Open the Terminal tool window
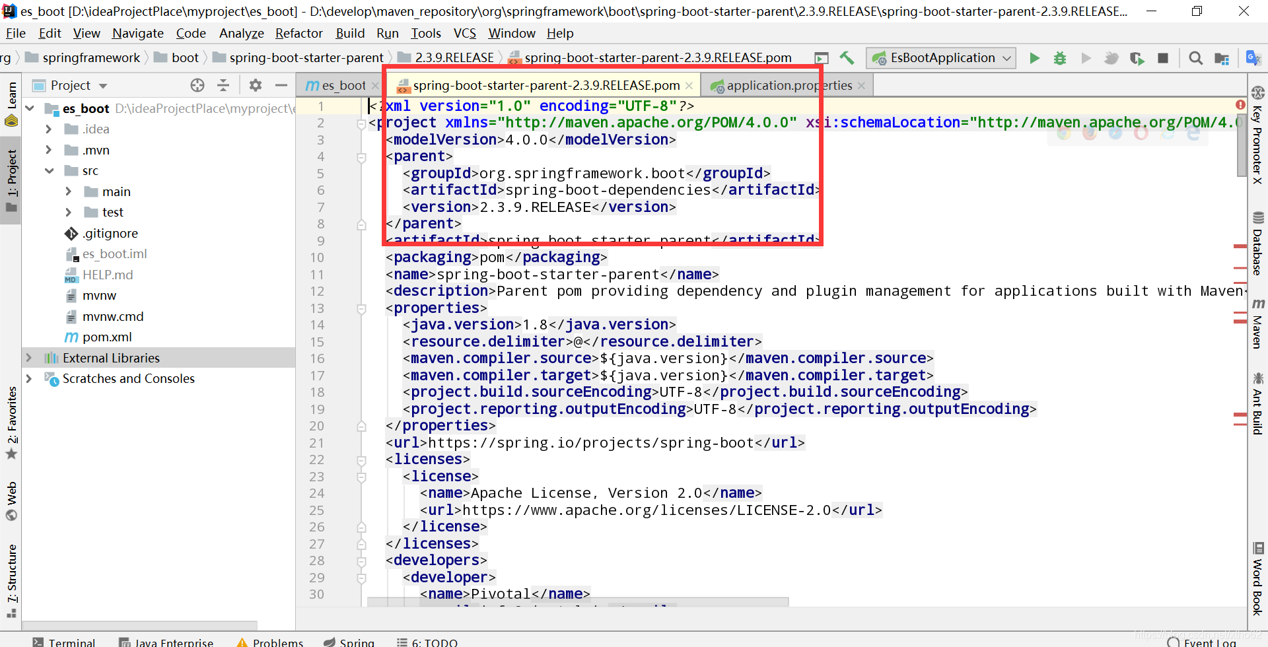The height and width of the screenshot is (647, 1268). 64,642
